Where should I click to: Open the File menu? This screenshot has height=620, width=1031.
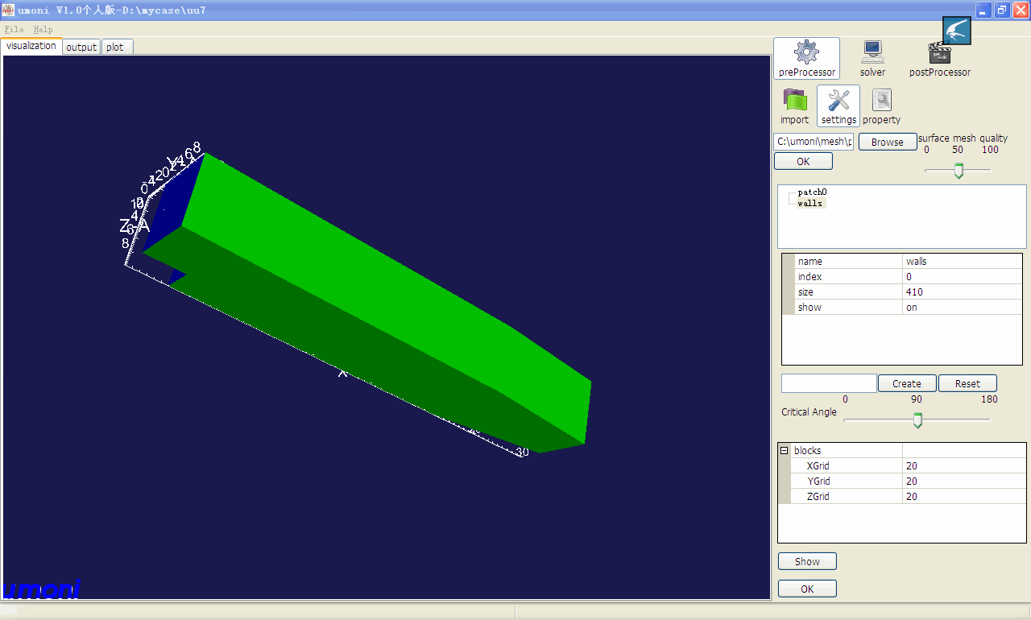14,29
